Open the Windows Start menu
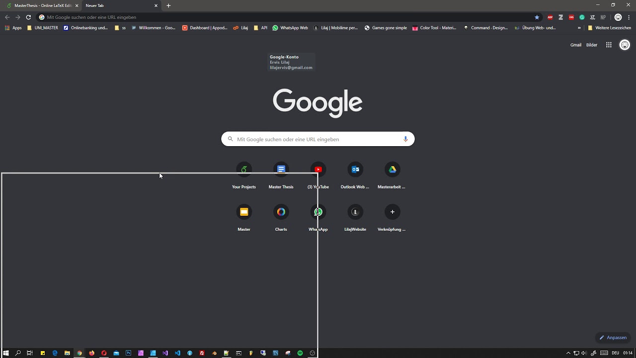The width and height of the screenshot is (636, 358). click(x=6, y=353)
